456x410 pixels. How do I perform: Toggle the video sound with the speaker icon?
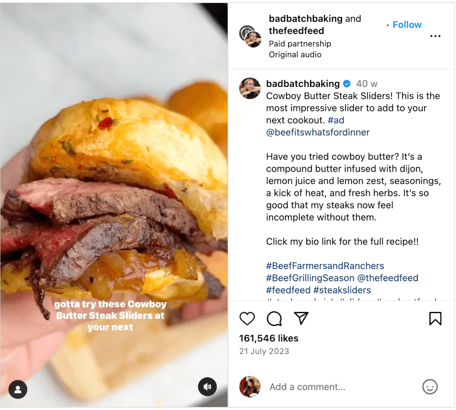[x=207, y=387]
